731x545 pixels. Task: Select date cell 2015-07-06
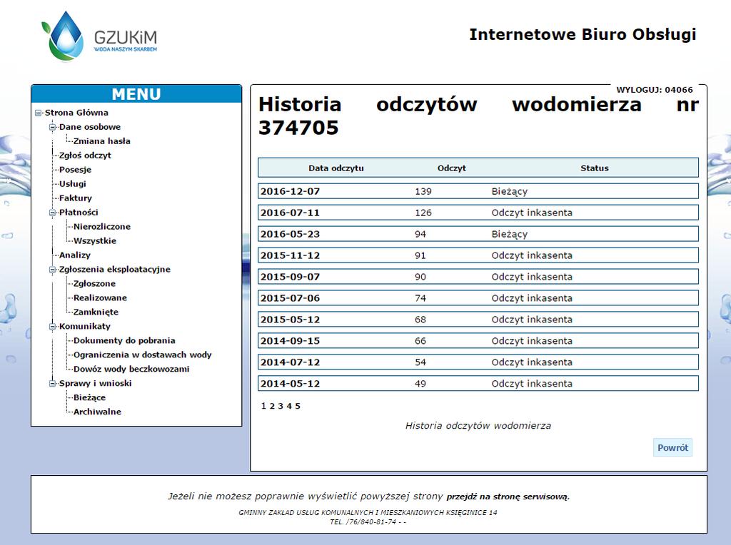(290, 299)
